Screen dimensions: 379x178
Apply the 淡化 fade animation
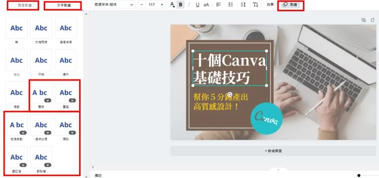(16, 60)
